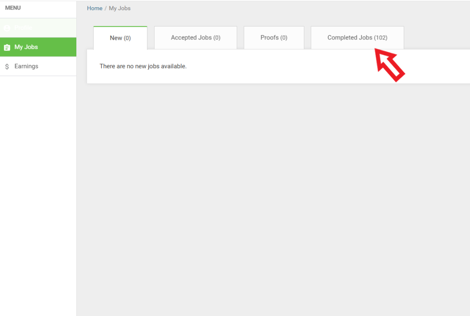Viewport: 470px width, 316px height.
Task: Click the Profile person icon in sidebar
Action: (7, 28)
